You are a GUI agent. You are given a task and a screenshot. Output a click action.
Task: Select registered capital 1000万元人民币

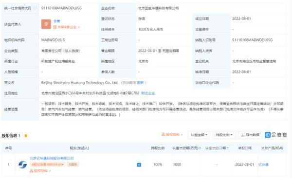(x=150, y=29)
